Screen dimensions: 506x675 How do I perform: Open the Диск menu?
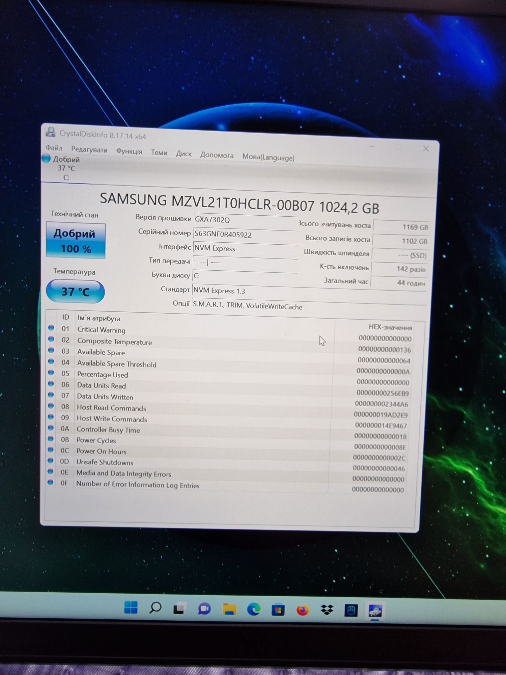pos(184,154)
